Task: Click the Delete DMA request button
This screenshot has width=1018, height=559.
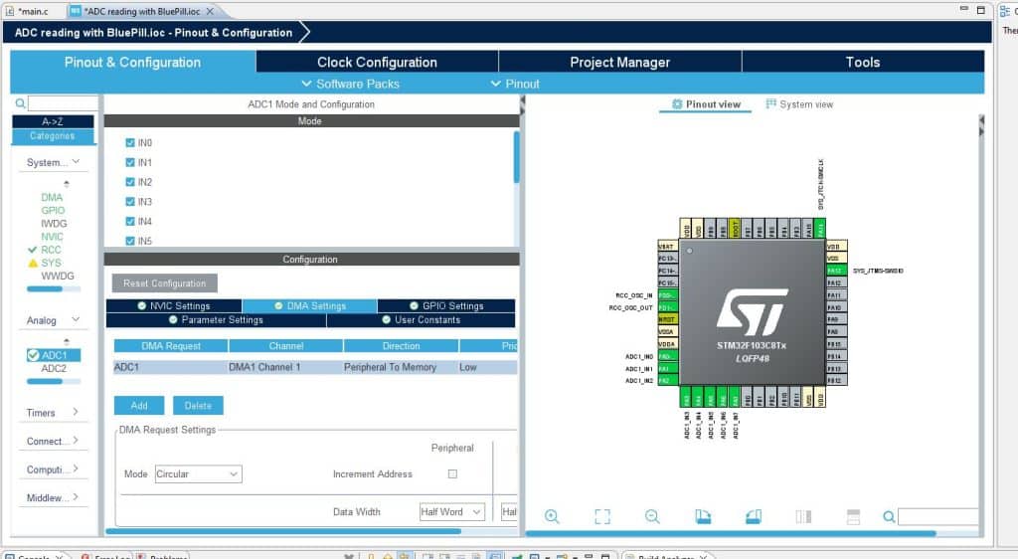Action: [198, 406]
